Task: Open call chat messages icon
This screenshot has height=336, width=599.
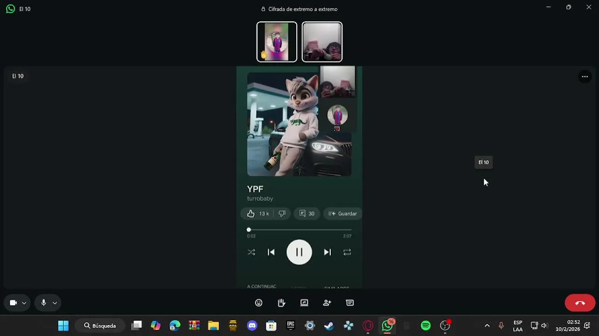Action: click(350, 303)
